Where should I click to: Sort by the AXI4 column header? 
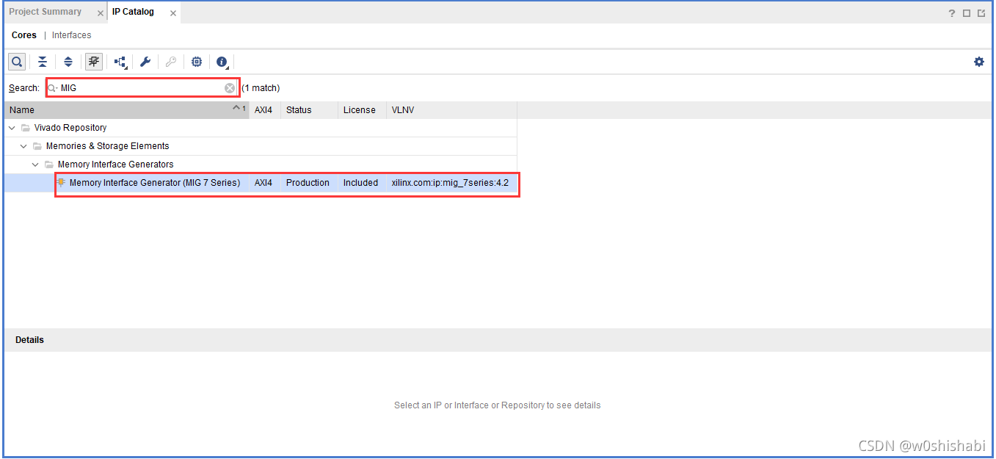265,110
